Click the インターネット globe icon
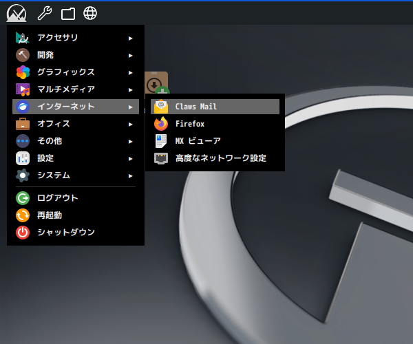Image resolution: width=413 pixels, height=344 pixels. pyautogui.click(x=23, y=107)
